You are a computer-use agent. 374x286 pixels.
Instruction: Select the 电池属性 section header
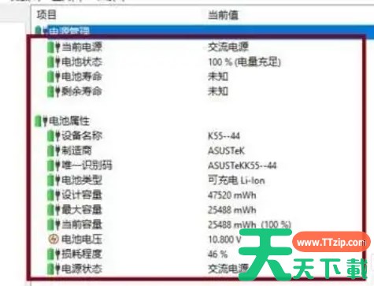(69, 121)
